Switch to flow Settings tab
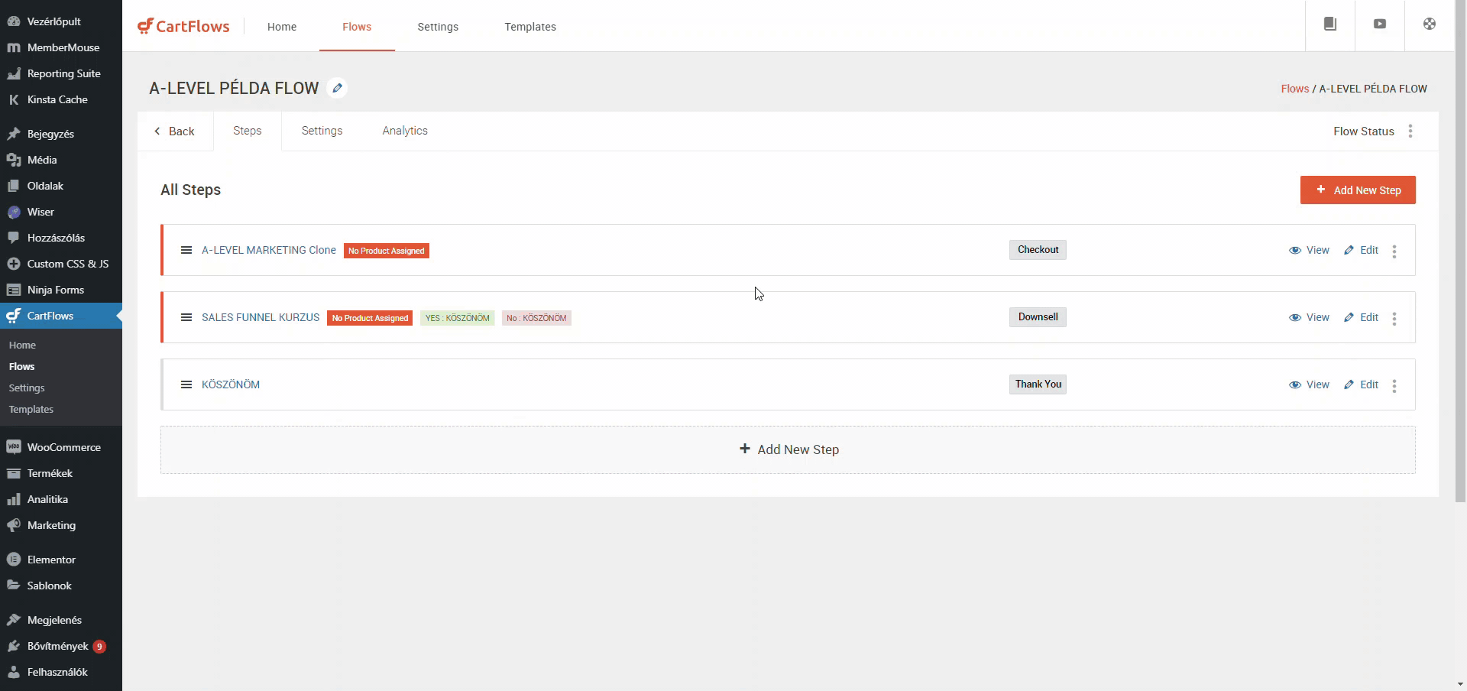Image resolution: width=1467 pixels, height=691 pixels. coord(322,131)
